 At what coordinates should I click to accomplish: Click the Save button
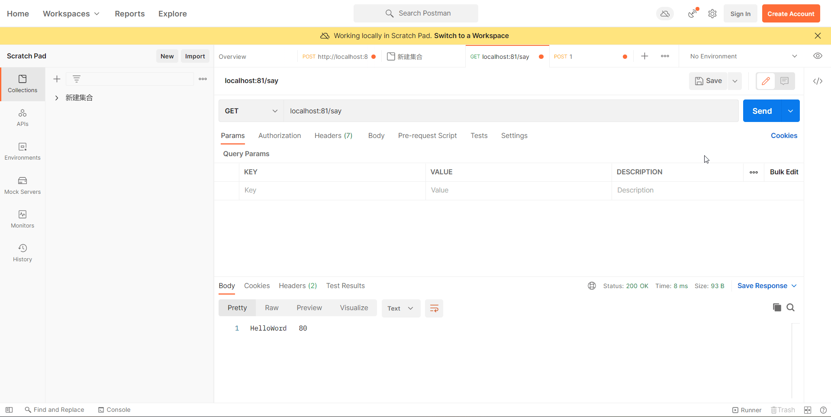pos(708,81)
